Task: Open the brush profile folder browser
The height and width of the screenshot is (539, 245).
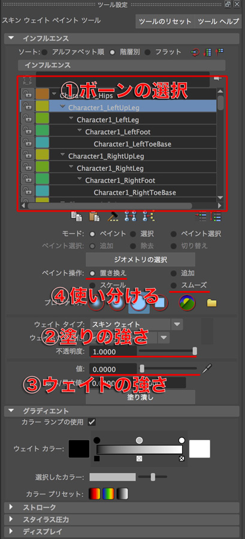Action: pos(211,303)
